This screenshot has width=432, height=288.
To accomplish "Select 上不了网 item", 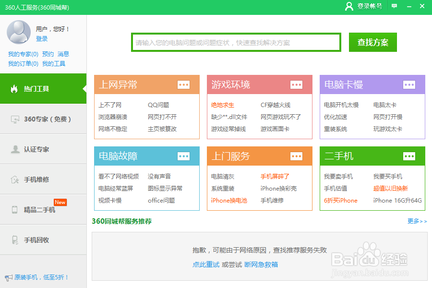I will pos(110,105).
